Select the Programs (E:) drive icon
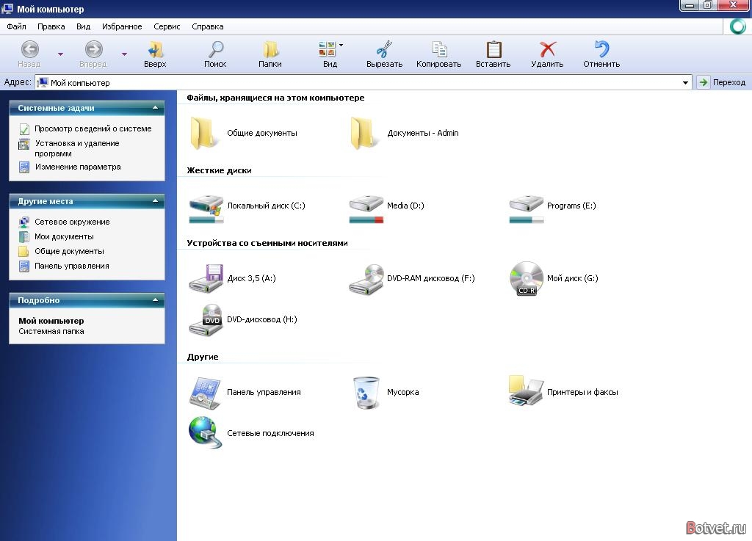 click(526, 204)
